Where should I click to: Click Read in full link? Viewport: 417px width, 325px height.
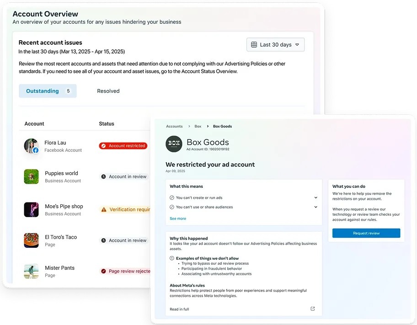pyautogui.click(x=179, y=309)
